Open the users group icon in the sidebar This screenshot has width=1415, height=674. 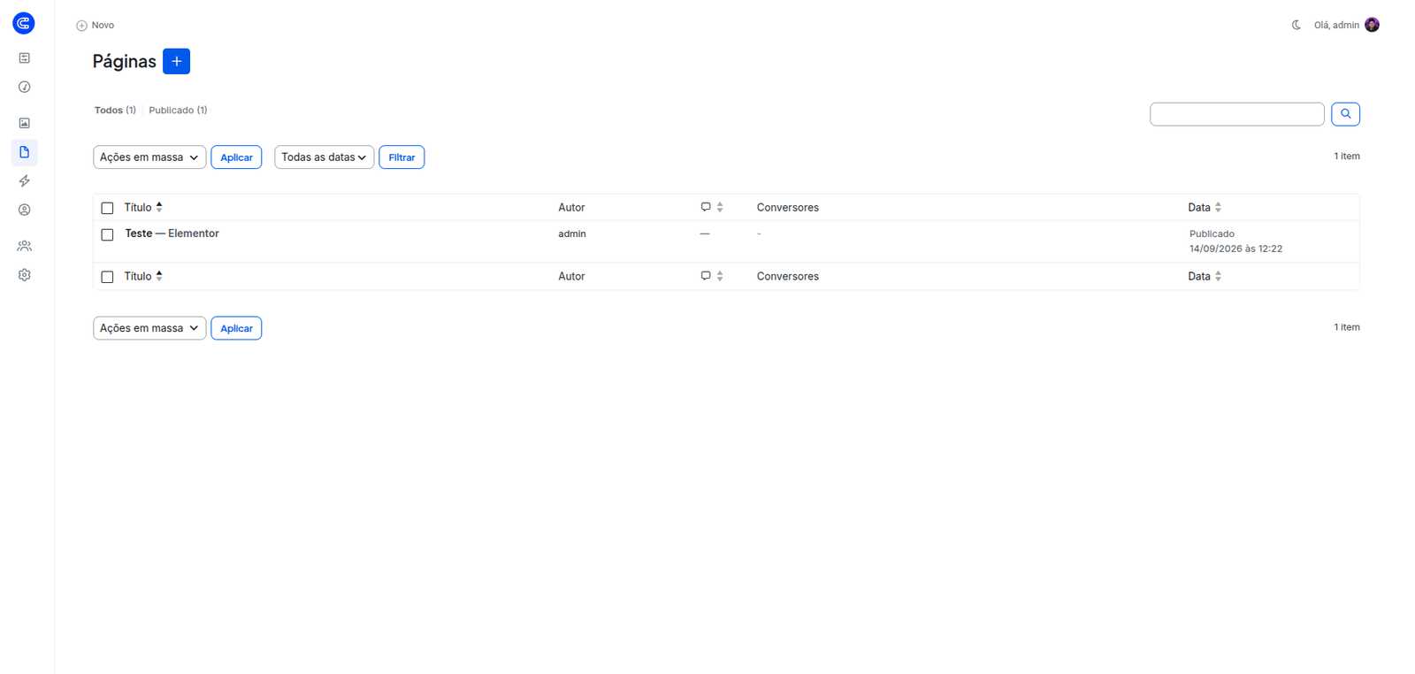pos(25,246)
